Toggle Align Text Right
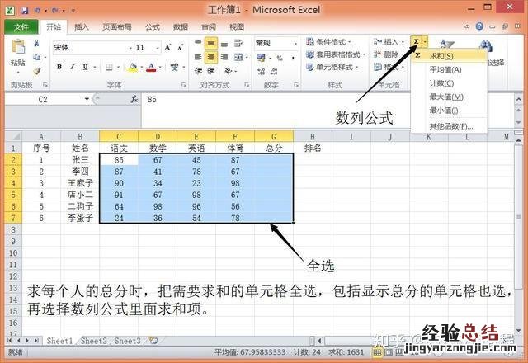The image size is (528, 363). pos(224,57)
